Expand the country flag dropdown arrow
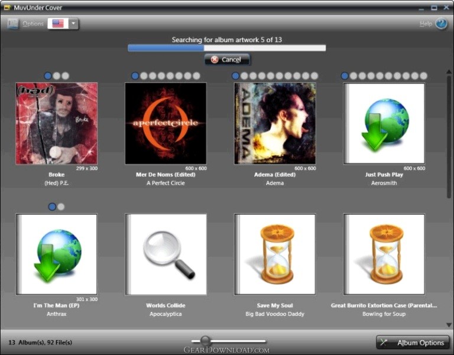The height and width of the screenshot is (355, 454). point(73,24)
